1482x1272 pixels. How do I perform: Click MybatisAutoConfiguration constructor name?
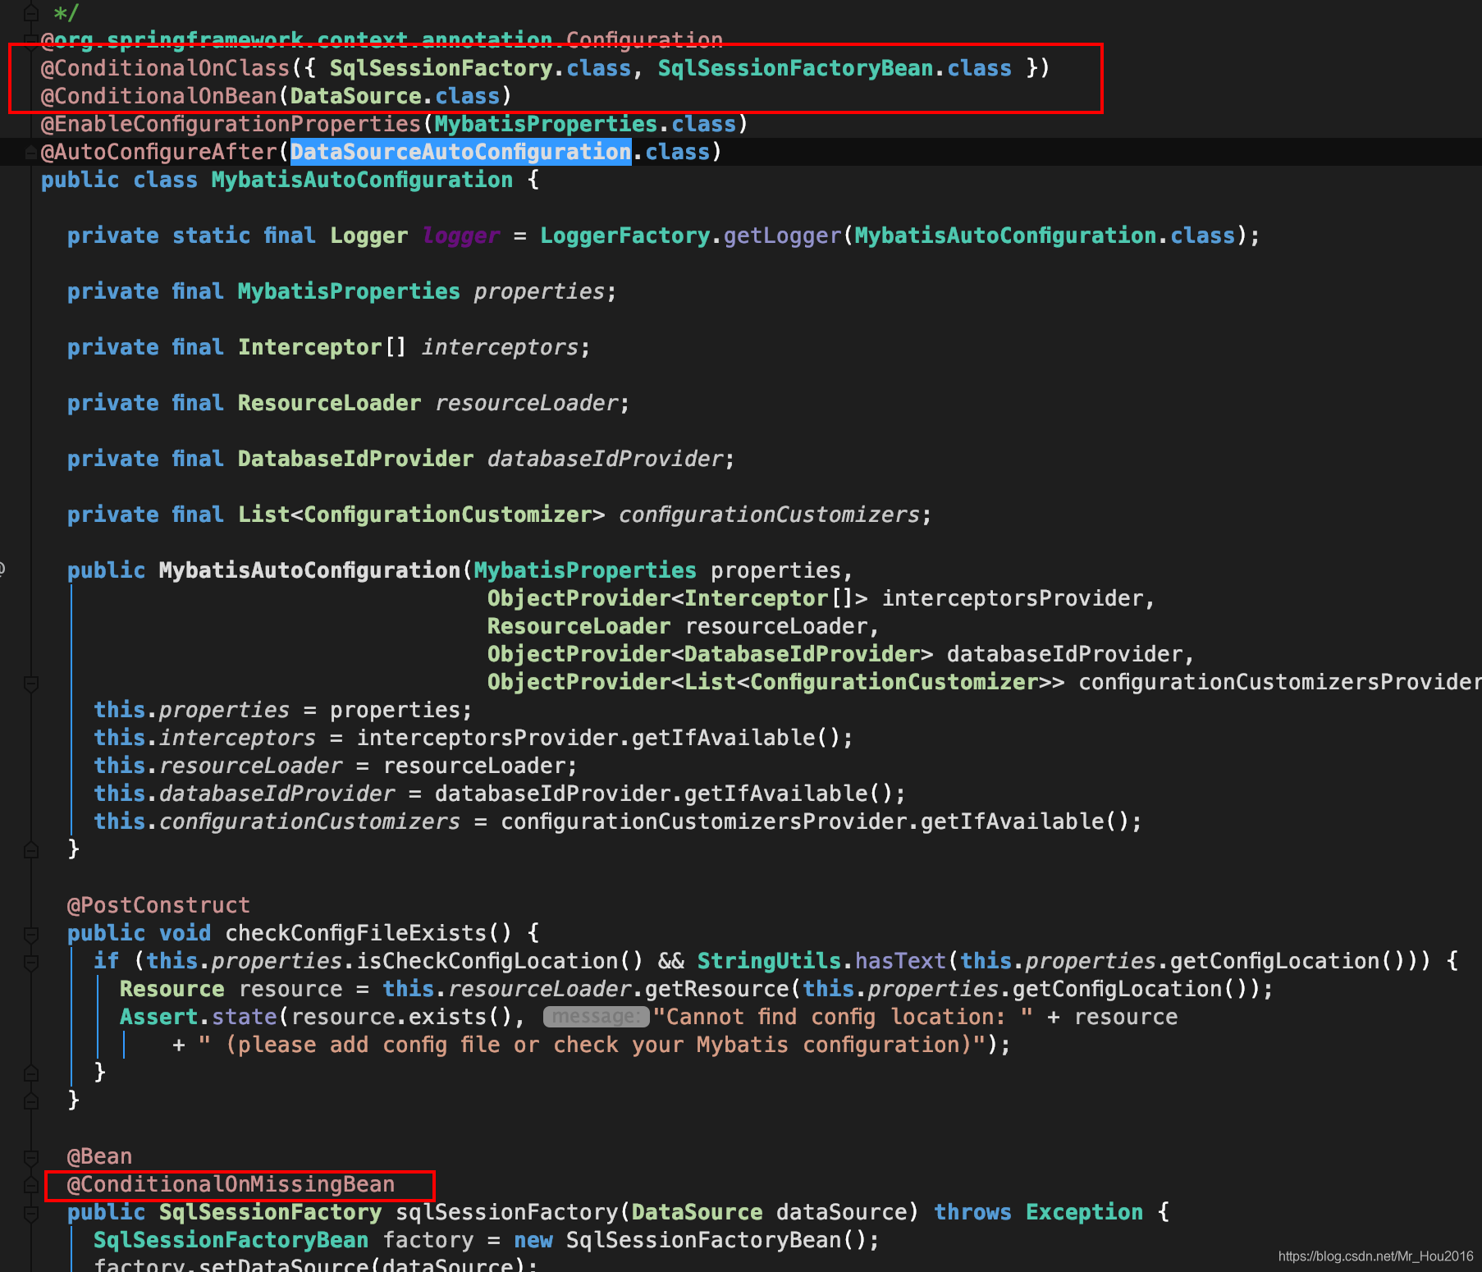coord(310,570)
